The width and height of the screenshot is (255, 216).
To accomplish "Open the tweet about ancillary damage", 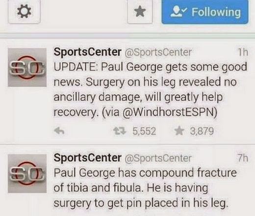I will [x=151, y=90].
